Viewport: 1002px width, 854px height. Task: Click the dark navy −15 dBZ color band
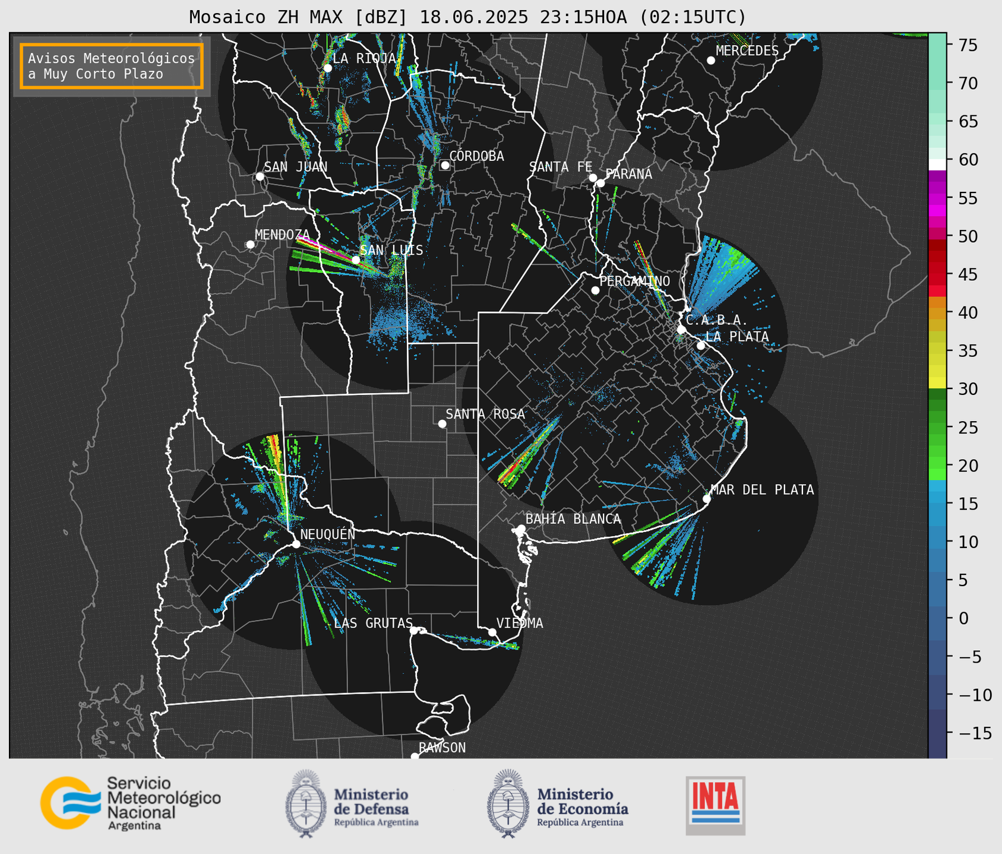point(937,733)
